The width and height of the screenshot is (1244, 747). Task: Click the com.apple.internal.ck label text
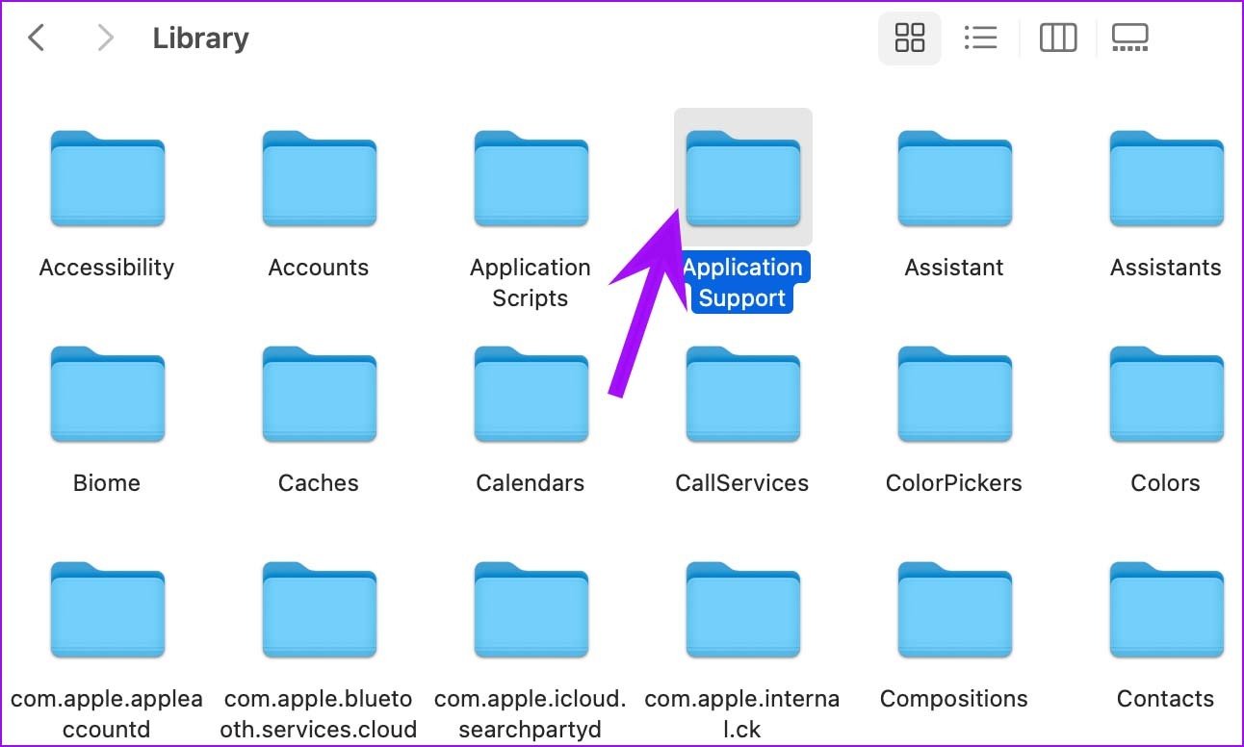[742, 714]
